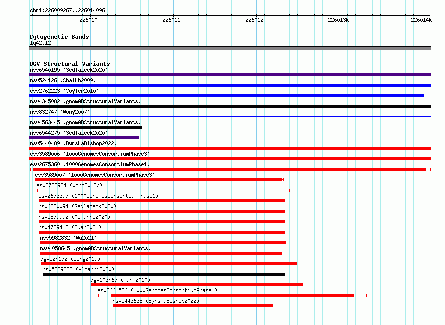Click the left arrow on the ruler
This screenshot has width=445, height=325.
31,15
